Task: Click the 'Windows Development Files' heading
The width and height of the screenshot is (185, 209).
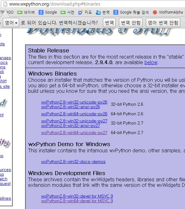Action: [67, 173]
